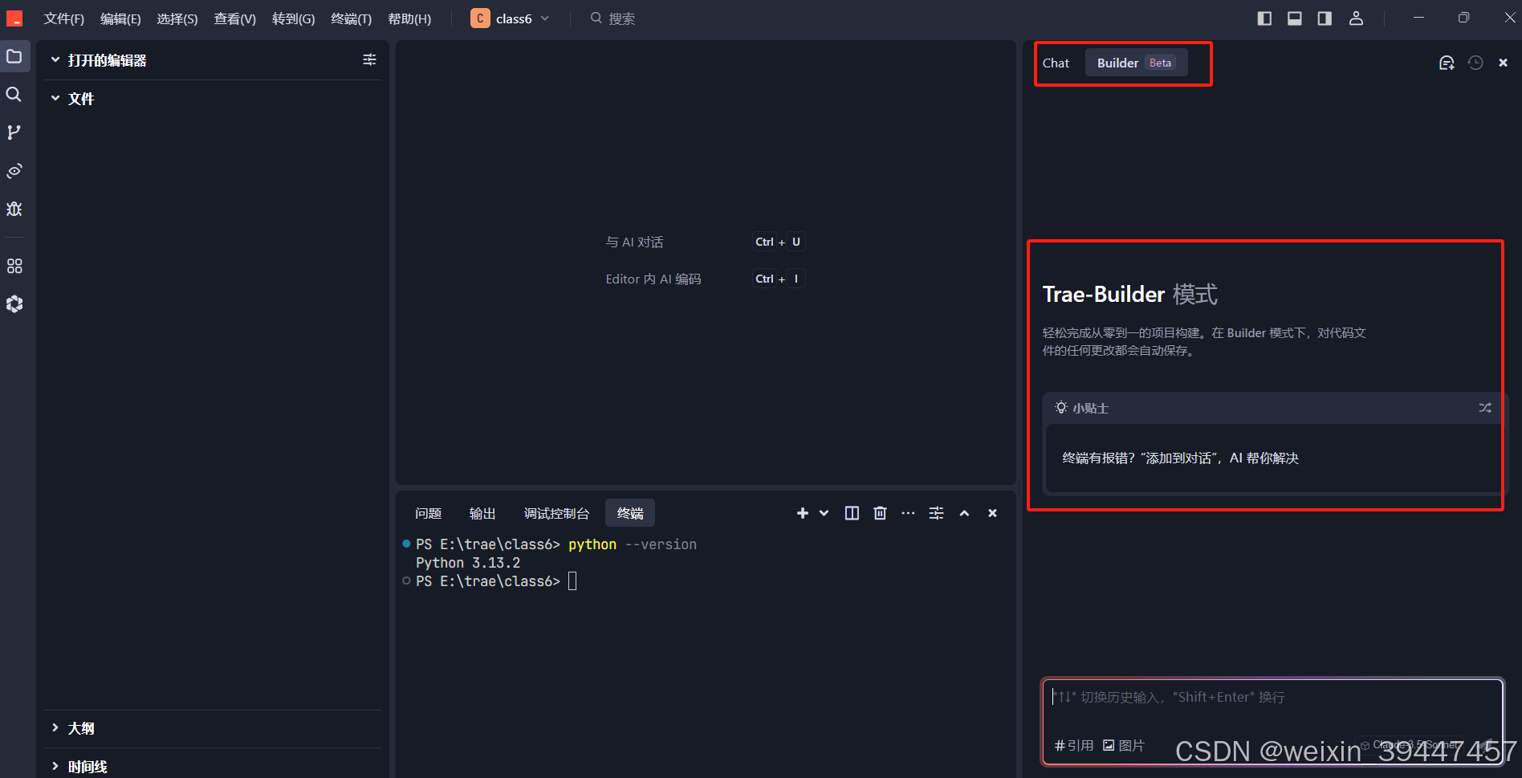Open the Extensions grid icon
The width and height of the screenshot is (1522, 778).
(x=14, y=266)
